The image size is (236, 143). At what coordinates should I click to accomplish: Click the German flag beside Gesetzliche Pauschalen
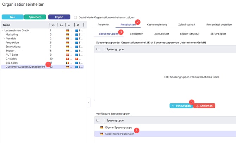pyautogui.click(x=102, y=134)
